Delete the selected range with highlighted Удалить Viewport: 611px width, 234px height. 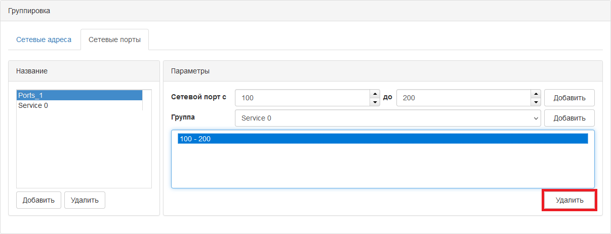pyautogui.click(x=569, y=200)
